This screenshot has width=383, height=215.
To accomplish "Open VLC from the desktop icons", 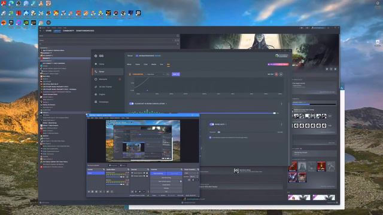I will pos(41,4).
